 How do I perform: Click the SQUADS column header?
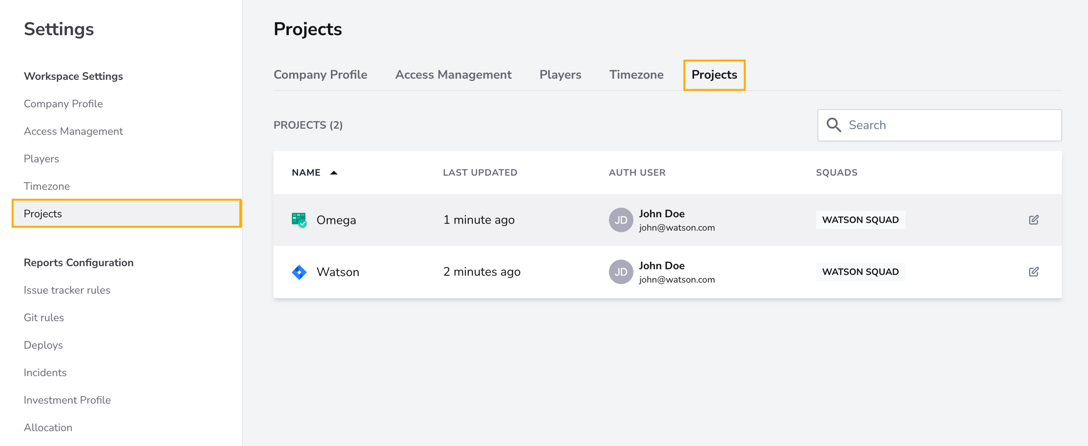click(x=836, y=173)
